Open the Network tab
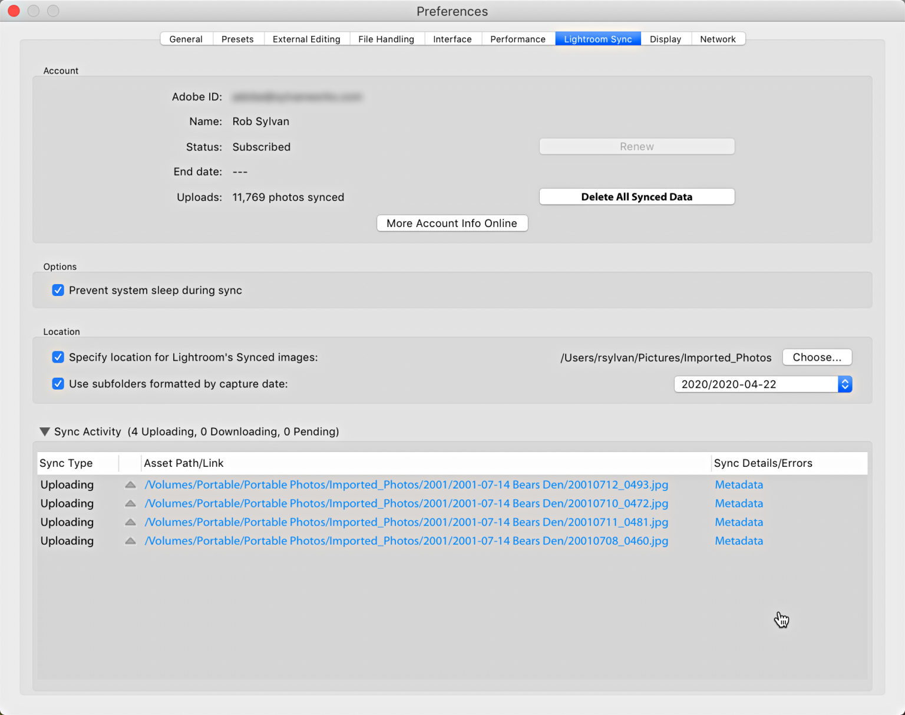 718,39
